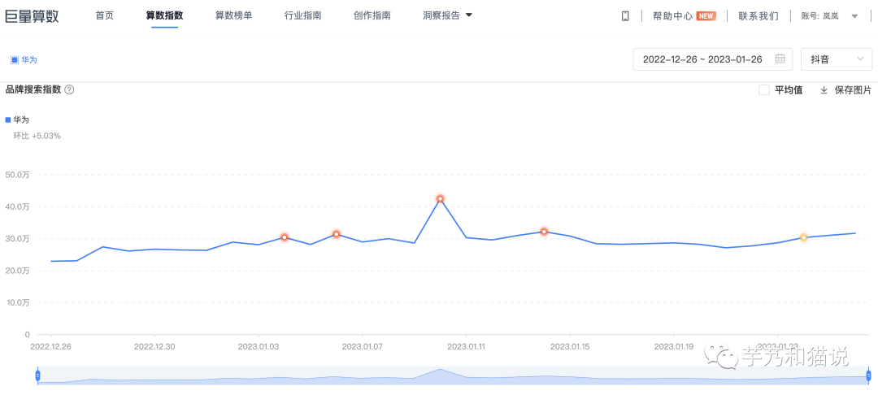Open the 抖音 platform dropdown
Image resolution: width=878 pixels, height=395 pixels.
(837, 59)
